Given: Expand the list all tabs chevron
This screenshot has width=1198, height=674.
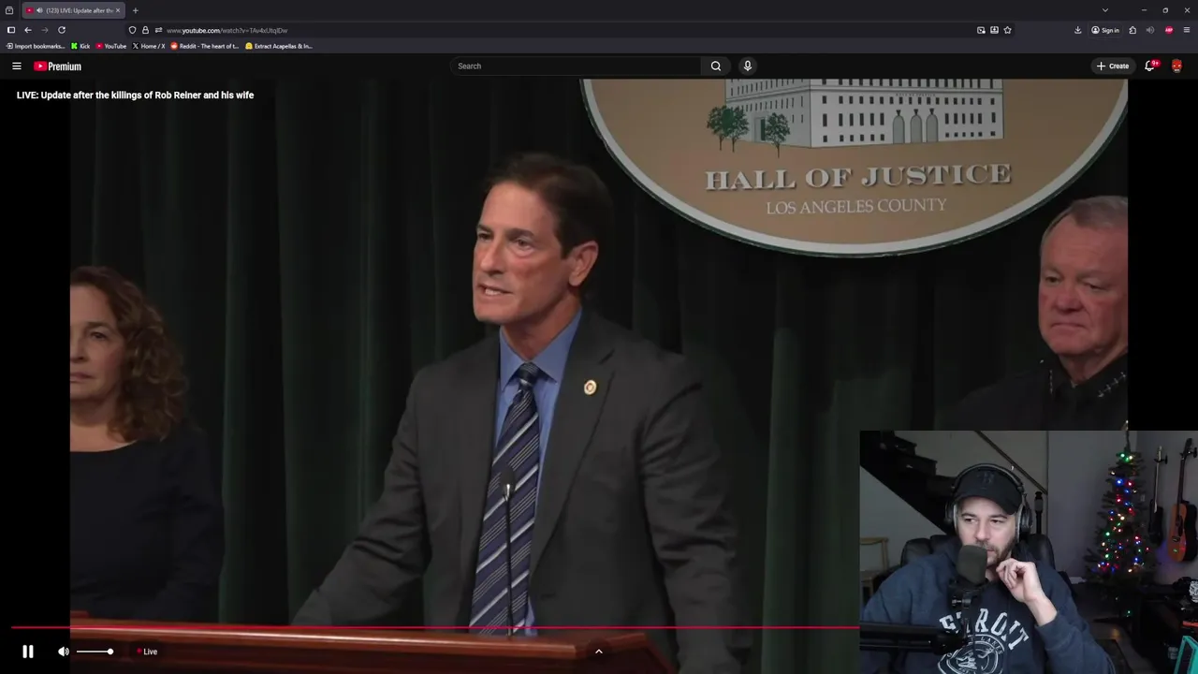Looking at the screenshot, I should point(1104,10).
